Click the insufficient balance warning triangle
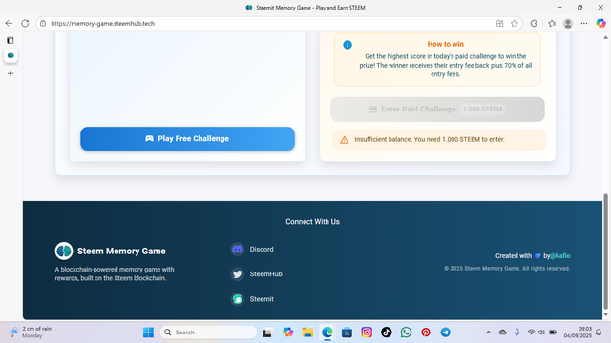 click(x=344, y=140)
